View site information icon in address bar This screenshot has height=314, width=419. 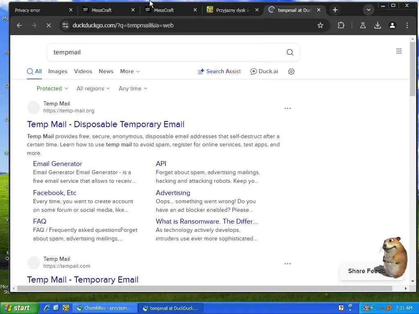[x=65, y=25]
